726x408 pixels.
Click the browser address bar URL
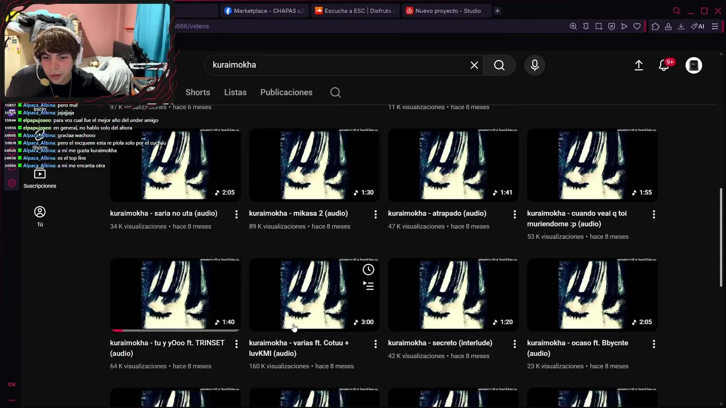[192, 26]
